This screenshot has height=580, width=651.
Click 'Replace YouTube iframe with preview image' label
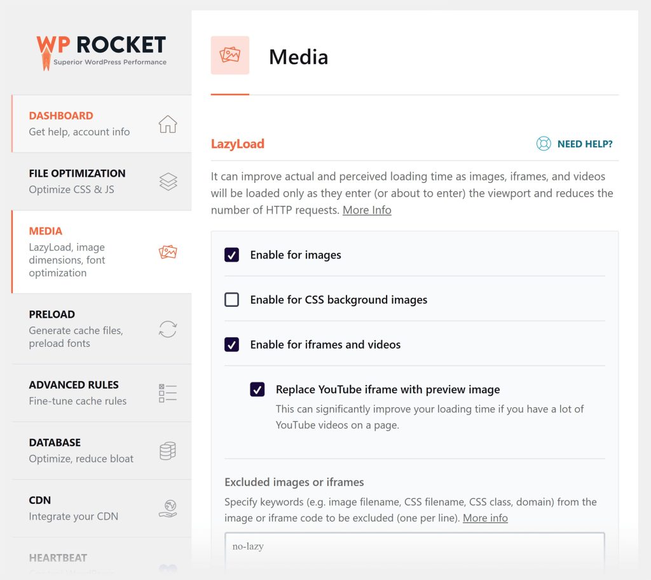388,389
